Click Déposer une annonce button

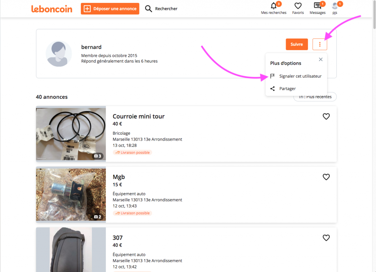click(110, 9)
